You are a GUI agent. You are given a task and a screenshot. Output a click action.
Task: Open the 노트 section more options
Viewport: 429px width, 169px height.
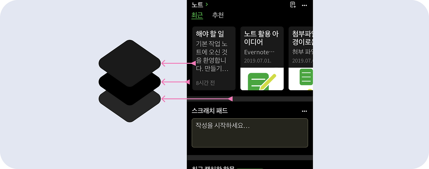[x=304, y=5]
